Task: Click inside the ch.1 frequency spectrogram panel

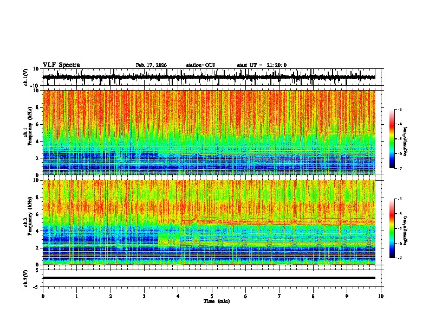Action: [209, 132]
